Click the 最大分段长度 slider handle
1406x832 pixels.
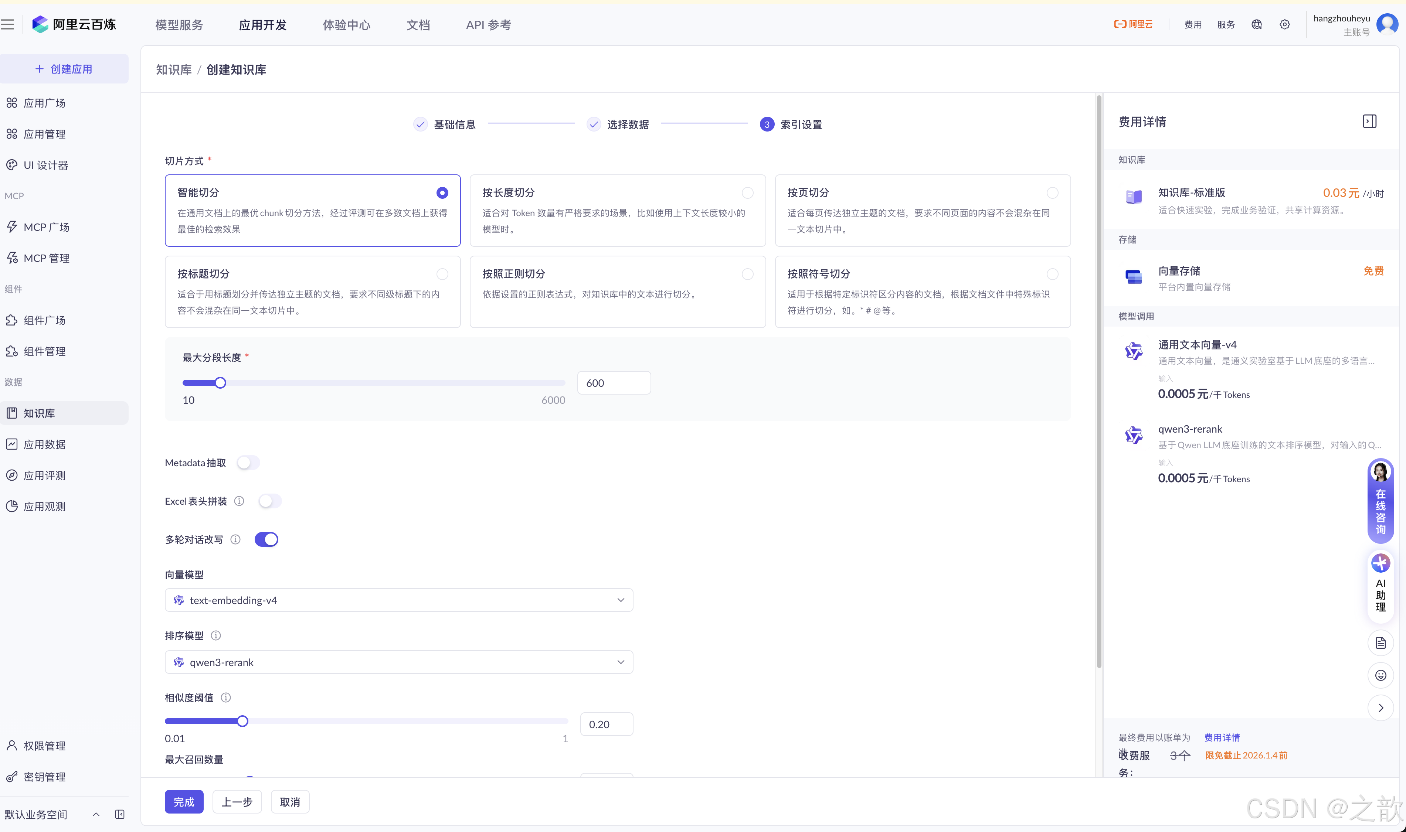(220, 383)
